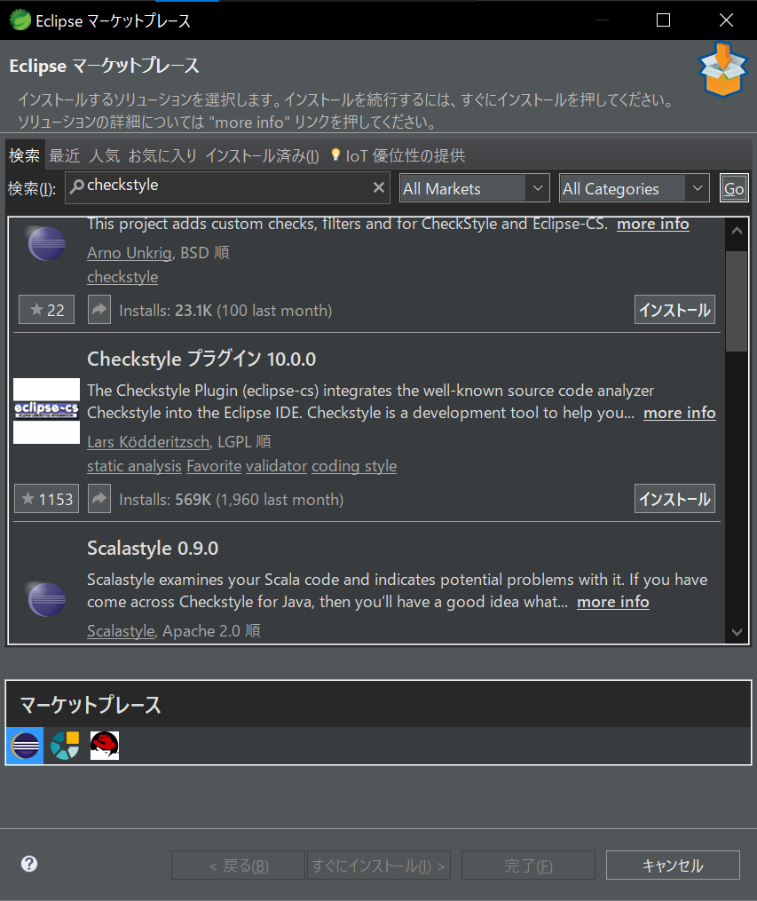757x901 pixels.
Task: Share the Checkstyle Plugin via the arrow icon
Action: (99, 498)
